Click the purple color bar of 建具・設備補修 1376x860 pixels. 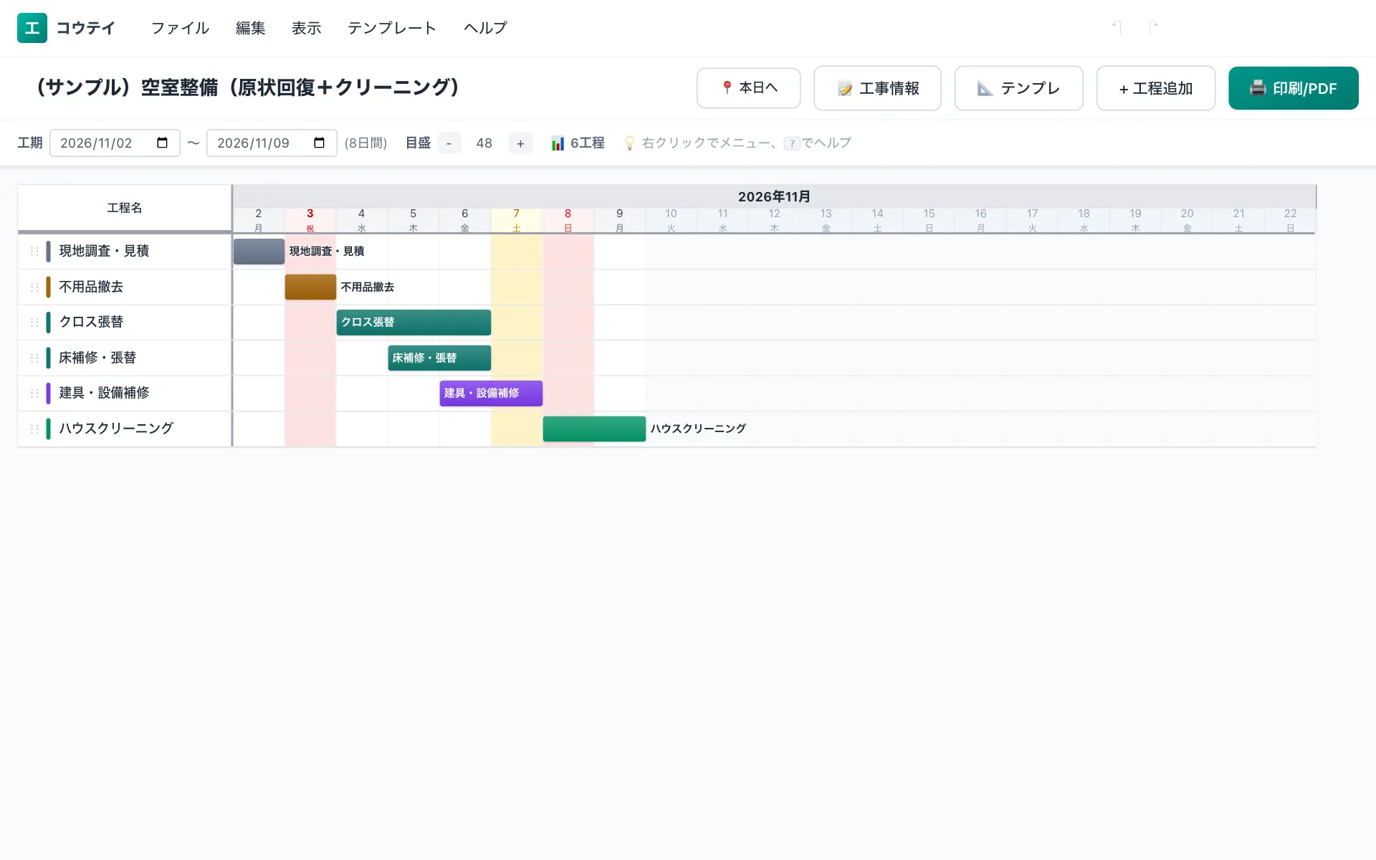tap(48, 393)
